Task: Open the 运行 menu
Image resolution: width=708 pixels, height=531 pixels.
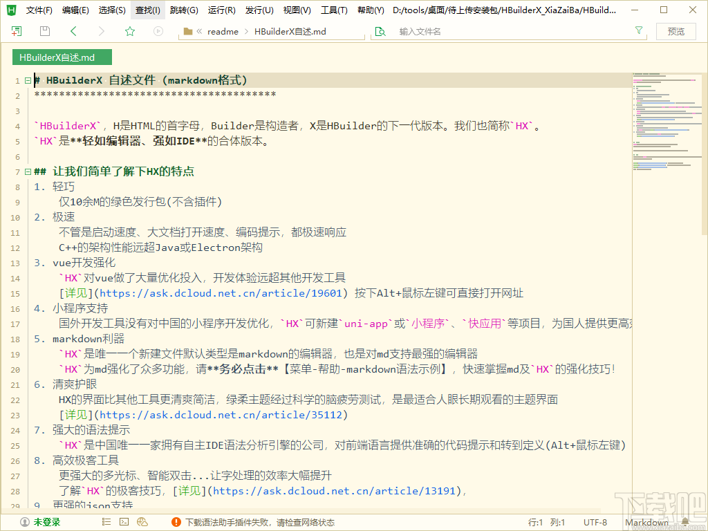Action: (x=221, y=10)
